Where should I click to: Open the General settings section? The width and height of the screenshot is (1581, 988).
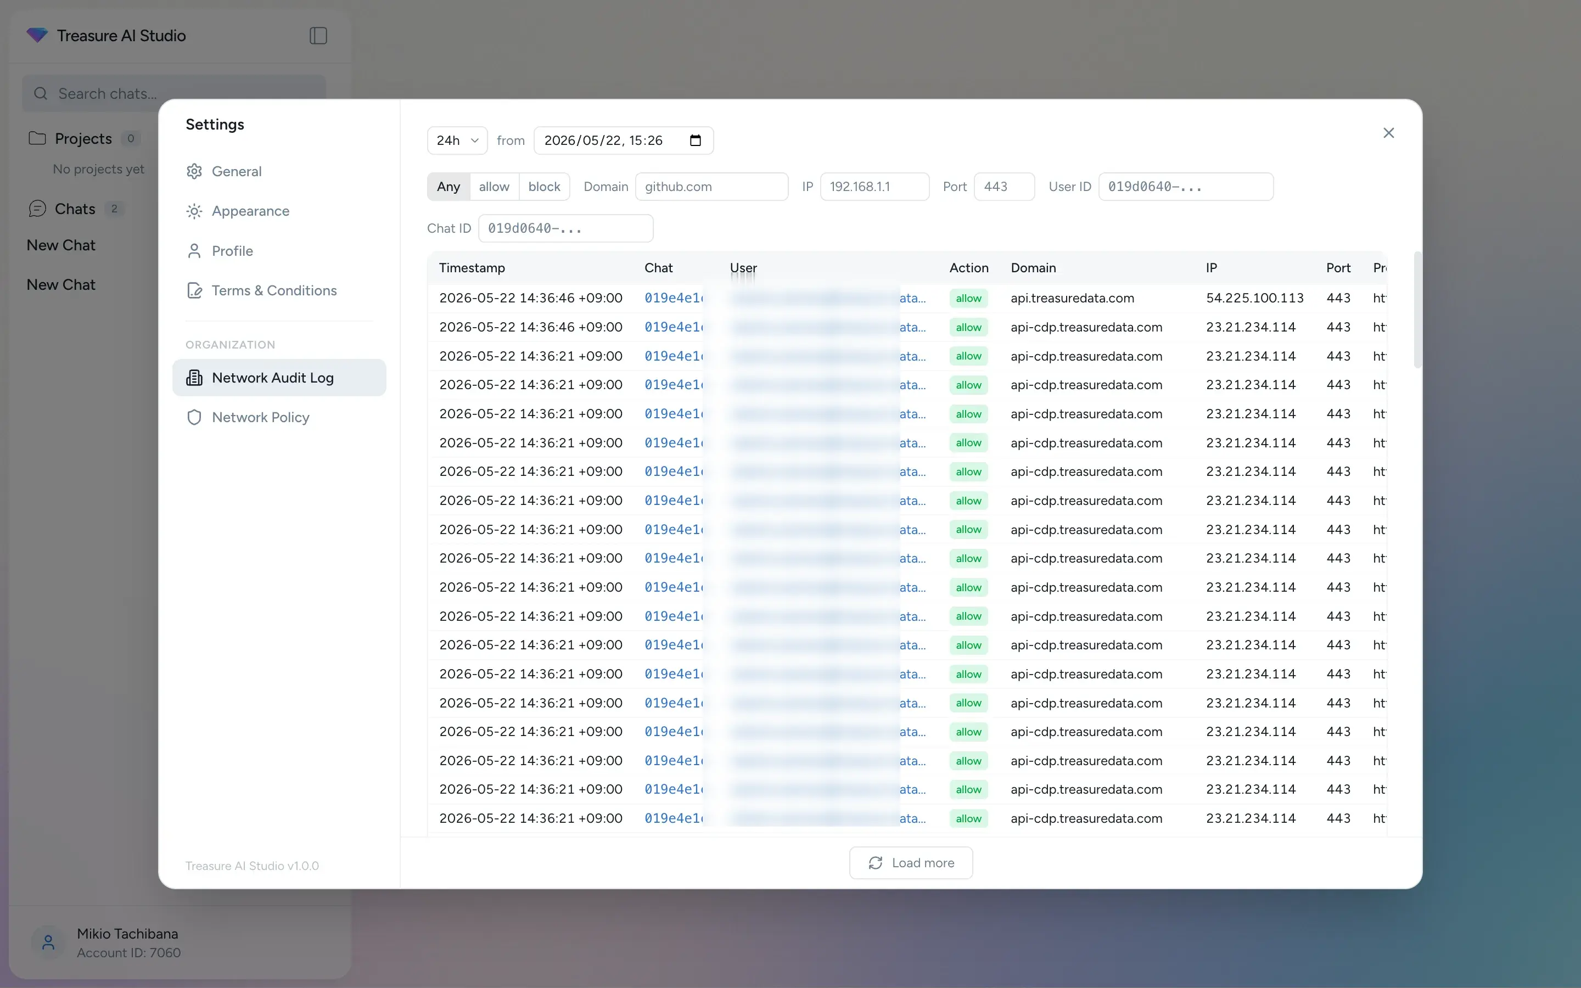tap(279, 171)
